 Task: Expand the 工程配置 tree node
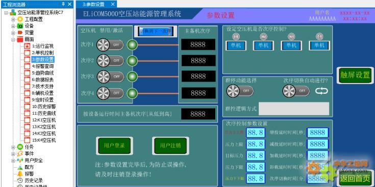tap(13, 19)
